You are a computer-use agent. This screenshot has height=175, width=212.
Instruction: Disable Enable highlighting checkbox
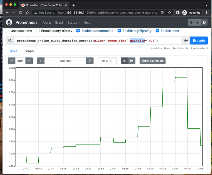click(119, 31)
